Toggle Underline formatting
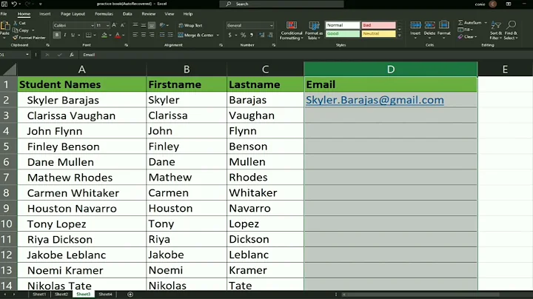The height and width of the screenshot is (299, 533). pyautogui.click(x=73, y=35)
